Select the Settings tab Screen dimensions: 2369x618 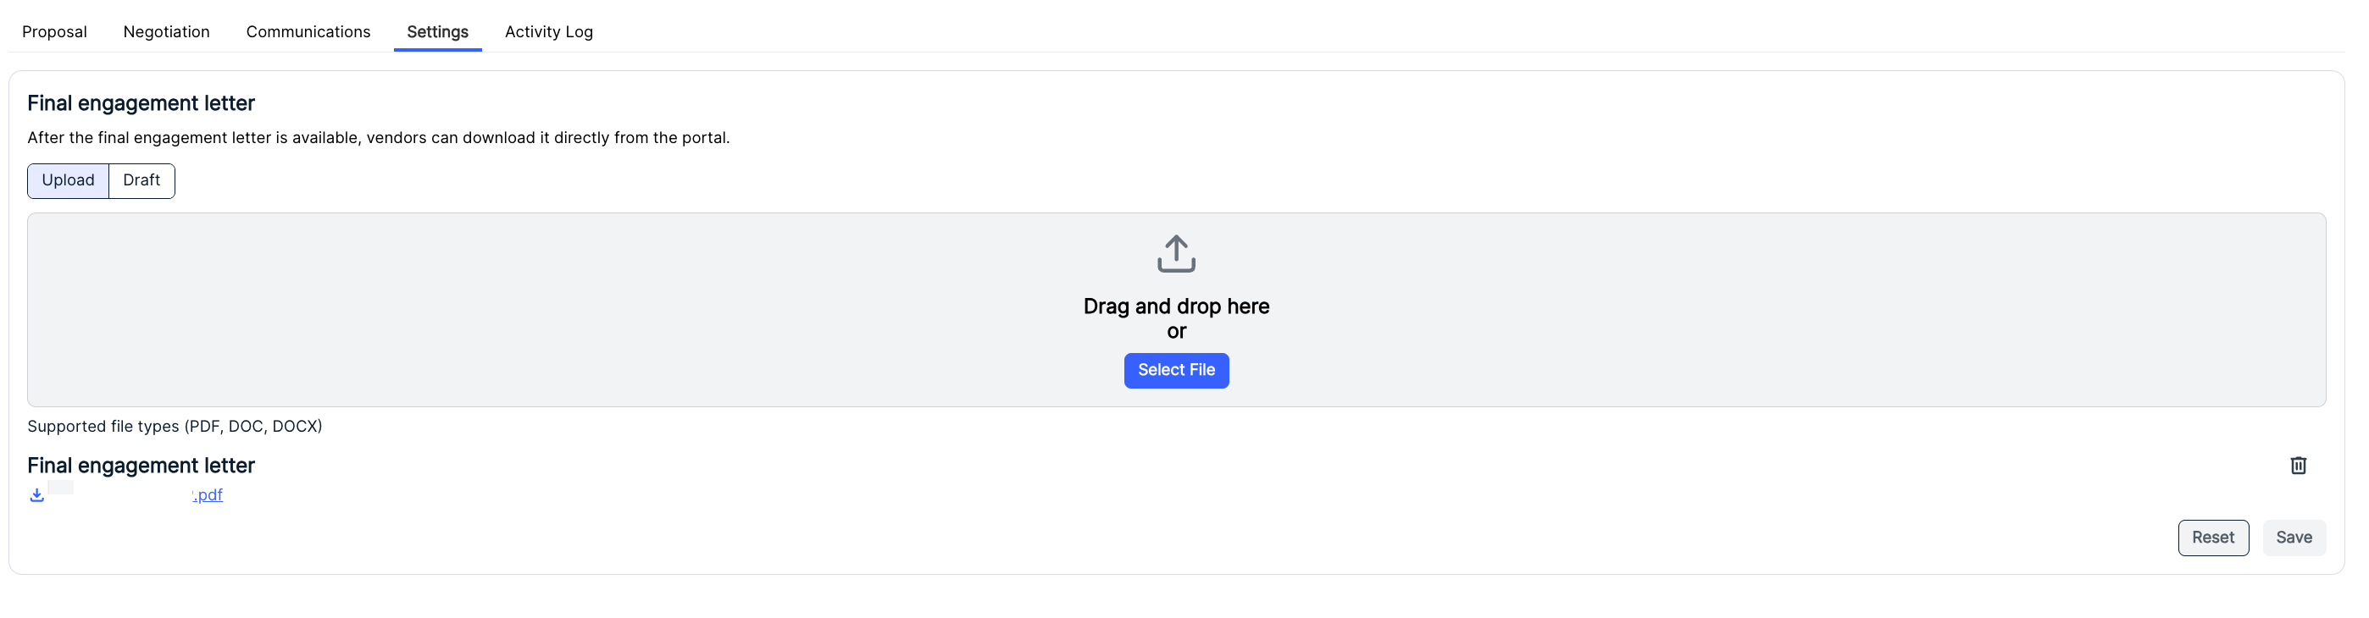point(438,31)
